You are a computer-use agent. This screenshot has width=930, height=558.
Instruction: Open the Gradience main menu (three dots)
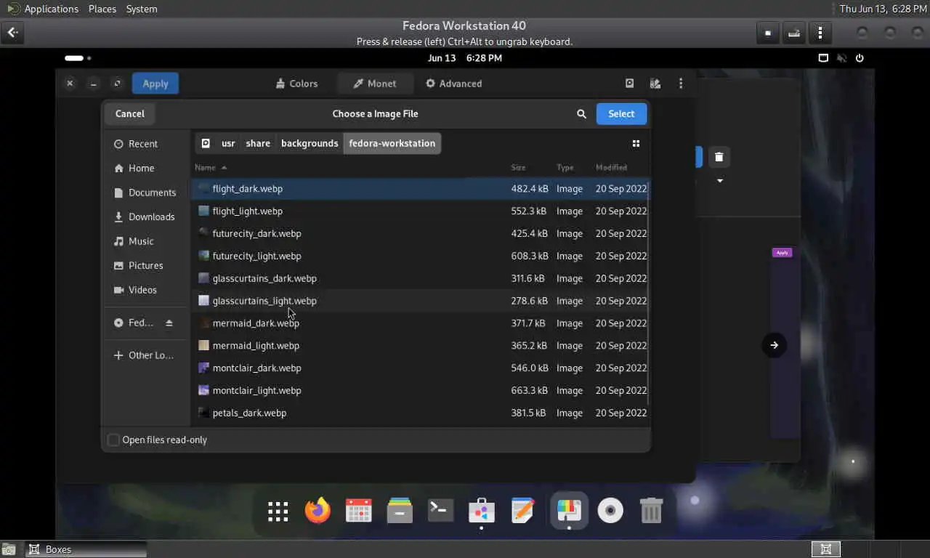[681, 84]
